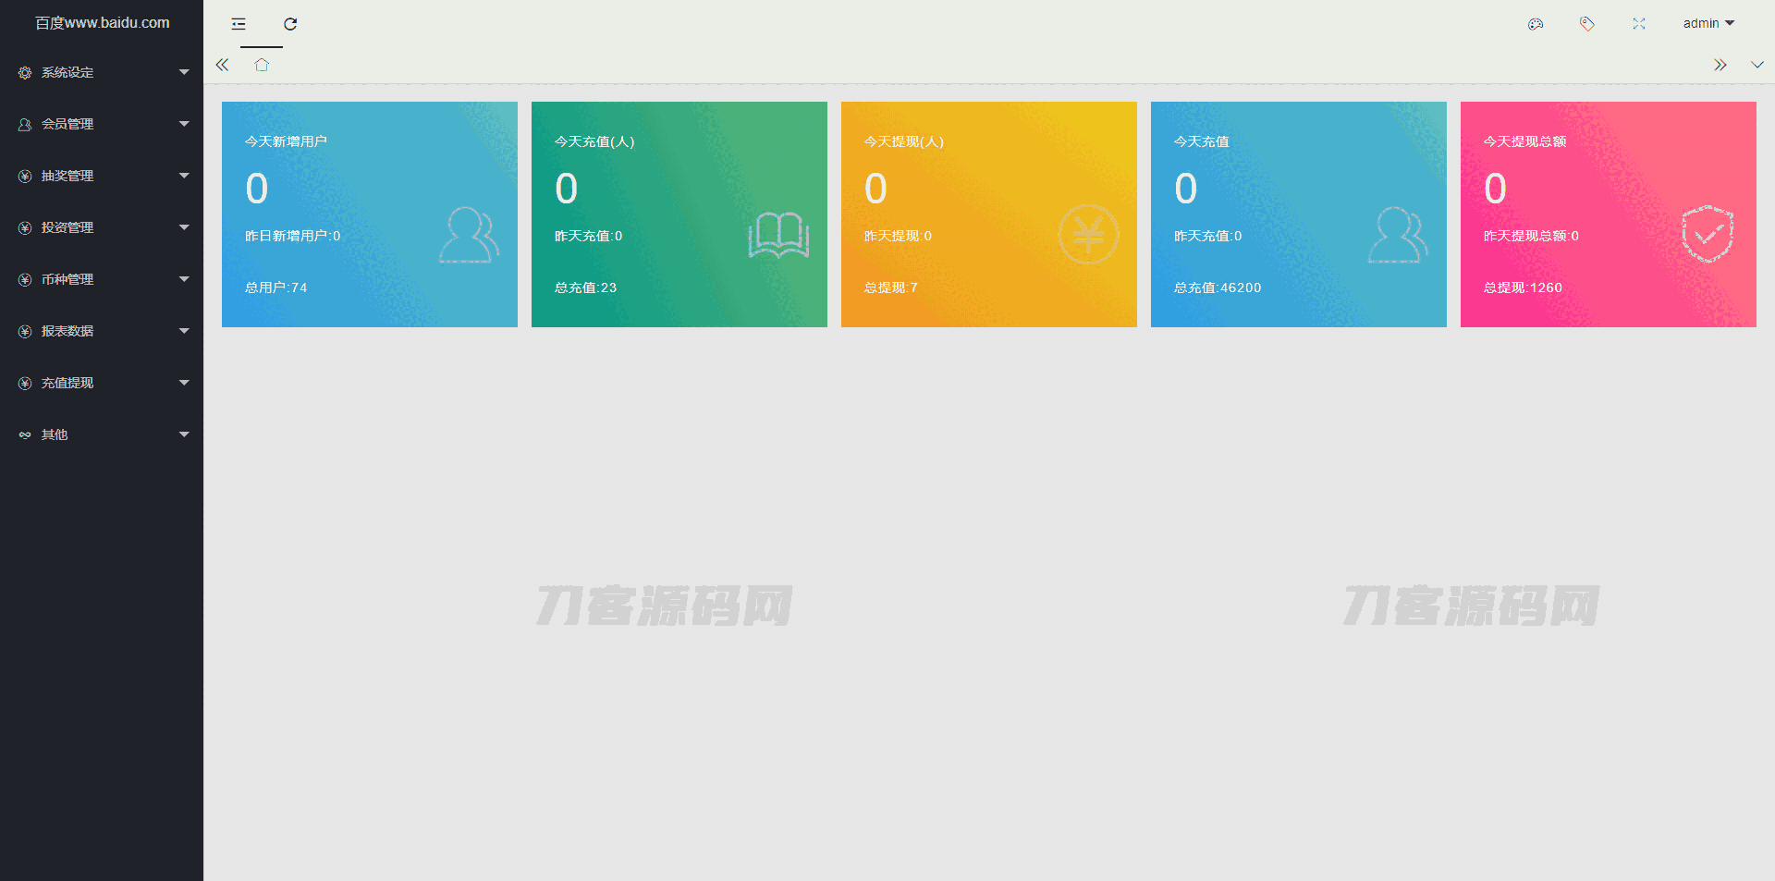Refresh the page using the reload icon
Image resolution: width=1775 pixels, height=881 pixels.
(x=290, y=23)
